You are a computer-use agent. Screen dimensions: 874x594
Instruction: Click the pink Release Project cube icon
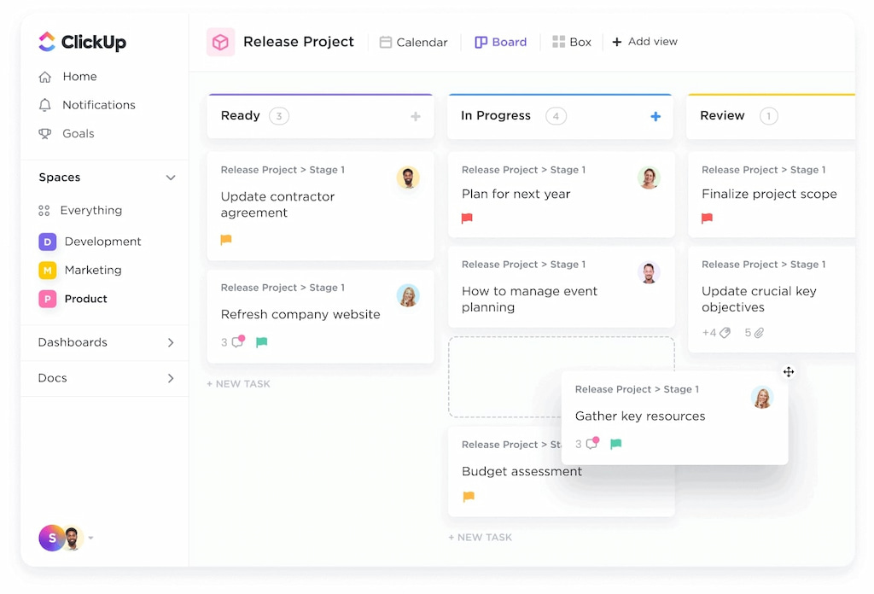coord(220,42)
